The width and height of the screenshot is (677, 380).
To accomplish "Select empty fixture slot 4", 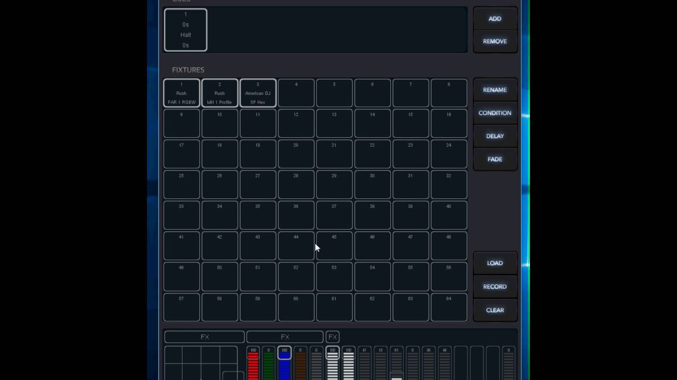I will point(296,93).
